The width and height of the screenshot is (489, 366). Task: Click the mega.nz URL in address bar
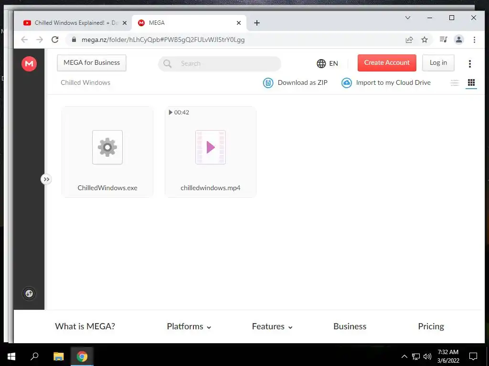point(163,40)
